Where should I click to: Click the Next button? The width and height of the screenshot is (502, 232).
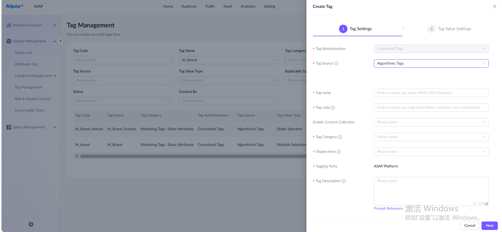coord(489,225)
